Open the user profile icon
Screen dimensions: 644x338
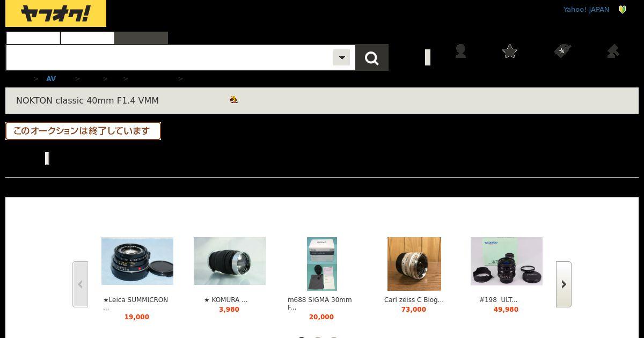460,51
